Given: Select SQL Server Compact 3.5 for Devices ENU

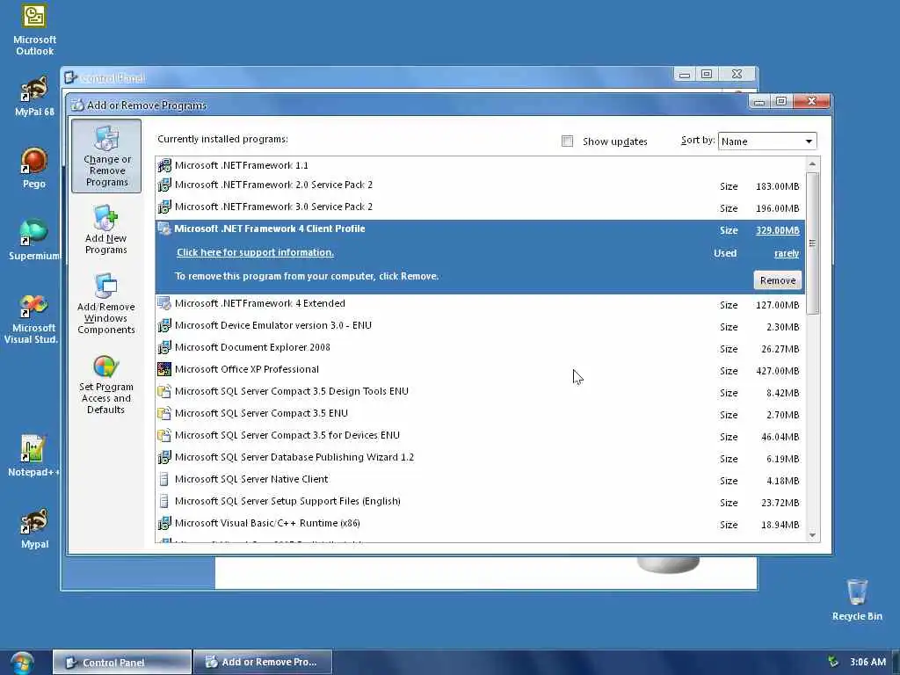Looking at the screenshot, I should tap(480, 436).
